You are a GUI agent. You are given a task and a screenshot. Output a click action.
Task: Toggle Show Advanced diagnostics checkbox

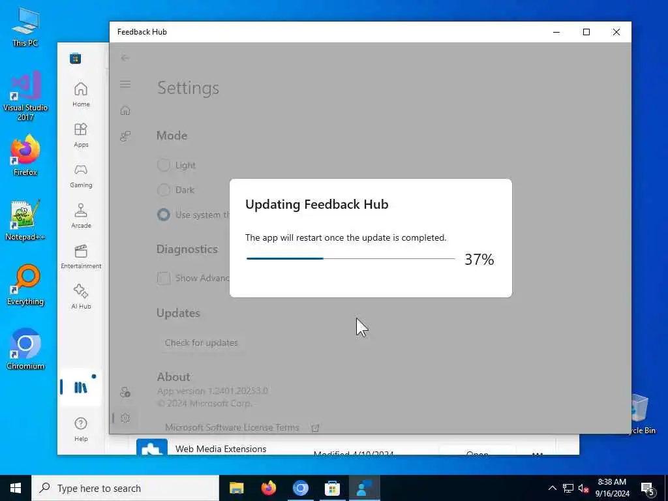[164, 278]
